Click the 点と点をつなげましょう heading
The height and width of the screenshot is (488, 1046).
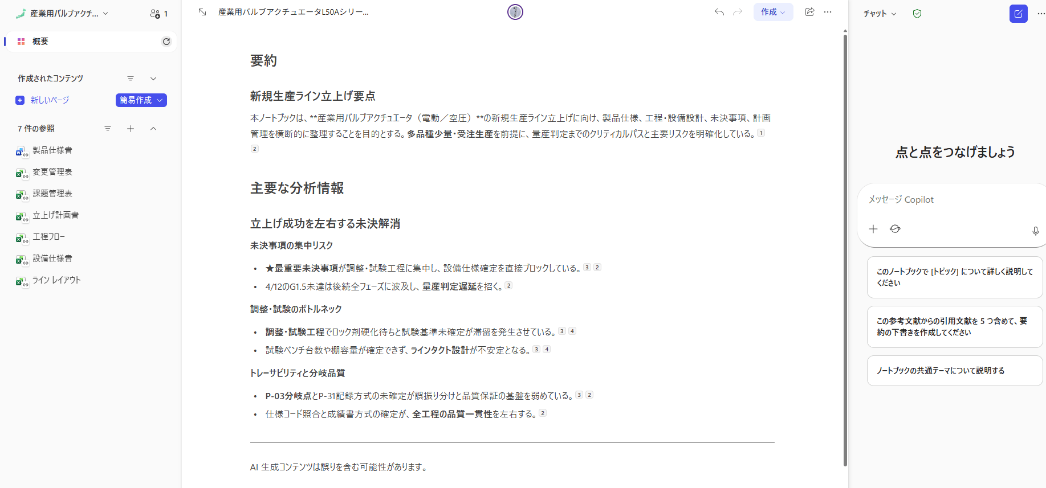pos(955,152)
